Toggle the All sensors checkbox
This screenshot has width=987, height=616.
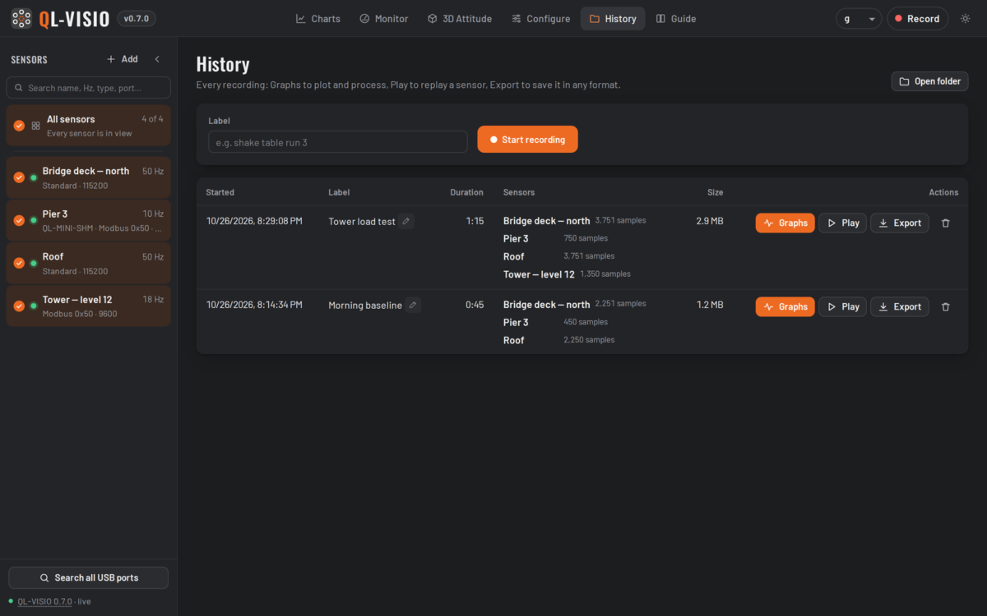pyautogui.click(x=19, y=126)
